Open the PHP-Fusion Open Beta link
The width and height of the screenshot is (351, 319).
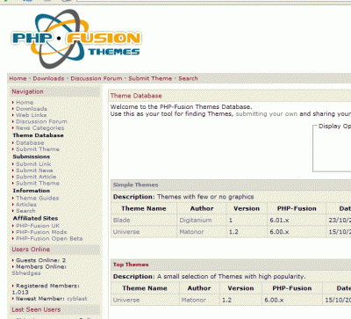(x=49, y=239)
